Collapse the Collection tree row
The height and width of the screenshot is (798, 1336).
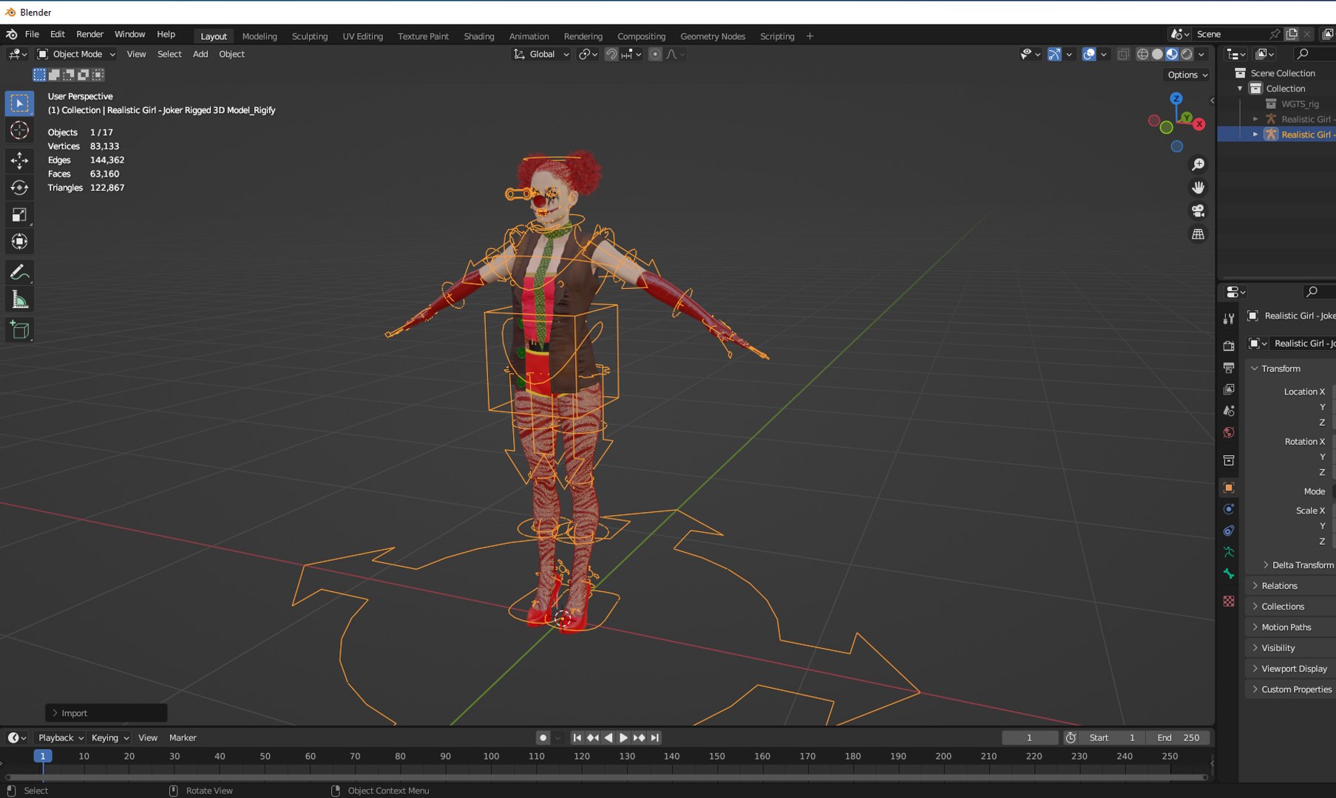1240,89
